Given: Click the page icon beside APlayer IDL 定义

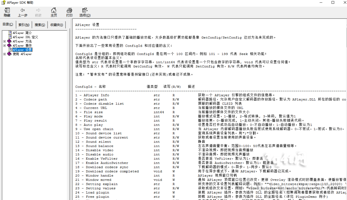Looking at the screenshot, I should [x=10, y=37].
